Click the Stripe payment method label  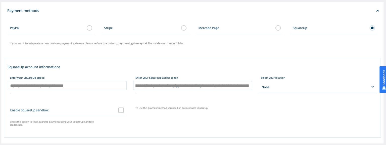(108, 28)
